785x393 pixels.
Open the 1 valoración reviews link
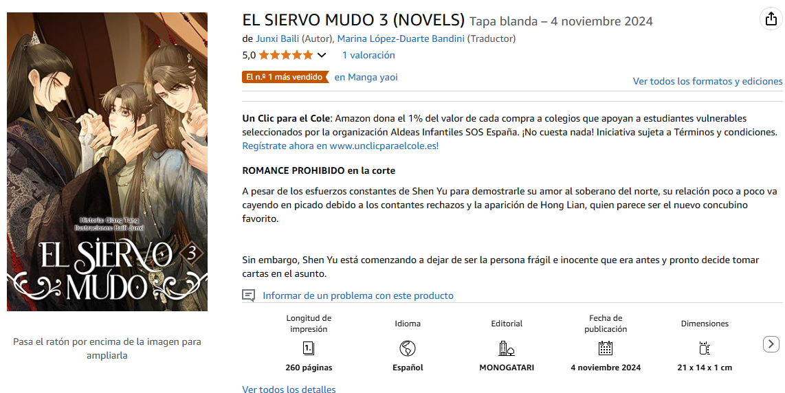pyautogui.click(x=368, y=55)
